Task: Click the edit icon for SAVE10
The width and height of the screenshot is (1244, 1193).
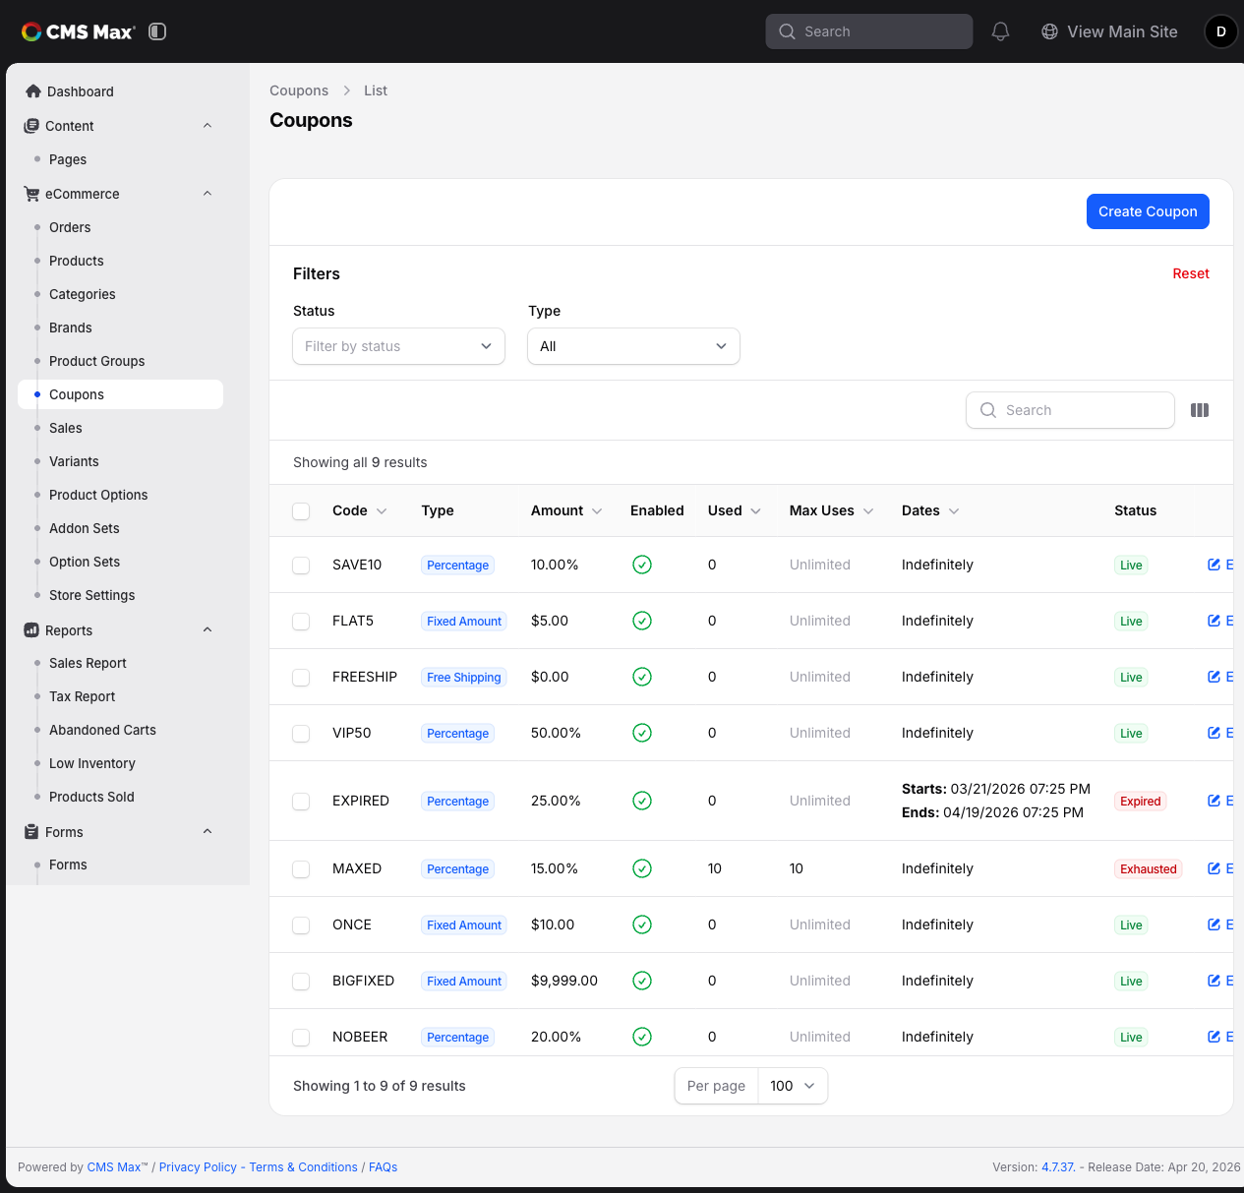Action: 1214,565
